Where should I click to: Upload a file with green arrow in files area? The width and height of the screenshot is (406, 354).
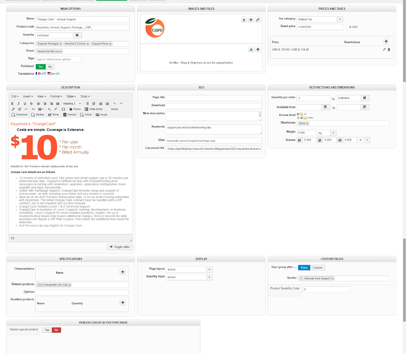[x=251, y=49]
